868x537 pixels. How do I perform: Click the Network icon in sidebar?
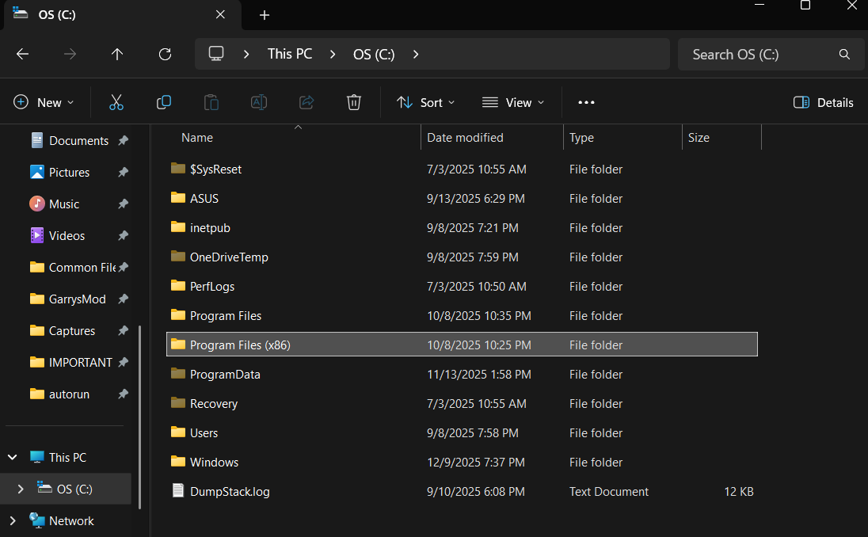37,520
